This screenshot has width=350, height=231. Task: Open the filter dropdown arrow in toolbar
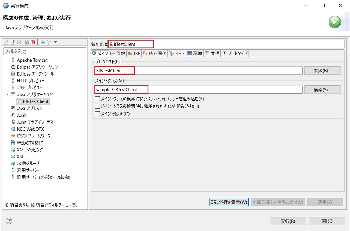pyautogui.click(x=56, y=42)
